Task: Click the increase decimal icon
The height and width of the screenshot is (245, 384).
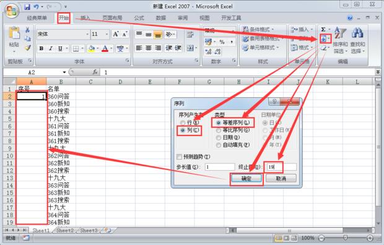Action: (x=208, y=51)
